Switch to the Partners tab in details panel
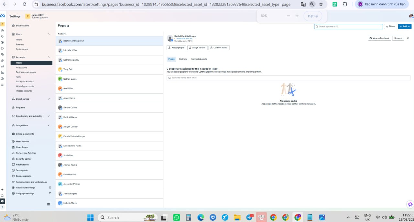Screen dimensions: 414x222 point(183,59)
